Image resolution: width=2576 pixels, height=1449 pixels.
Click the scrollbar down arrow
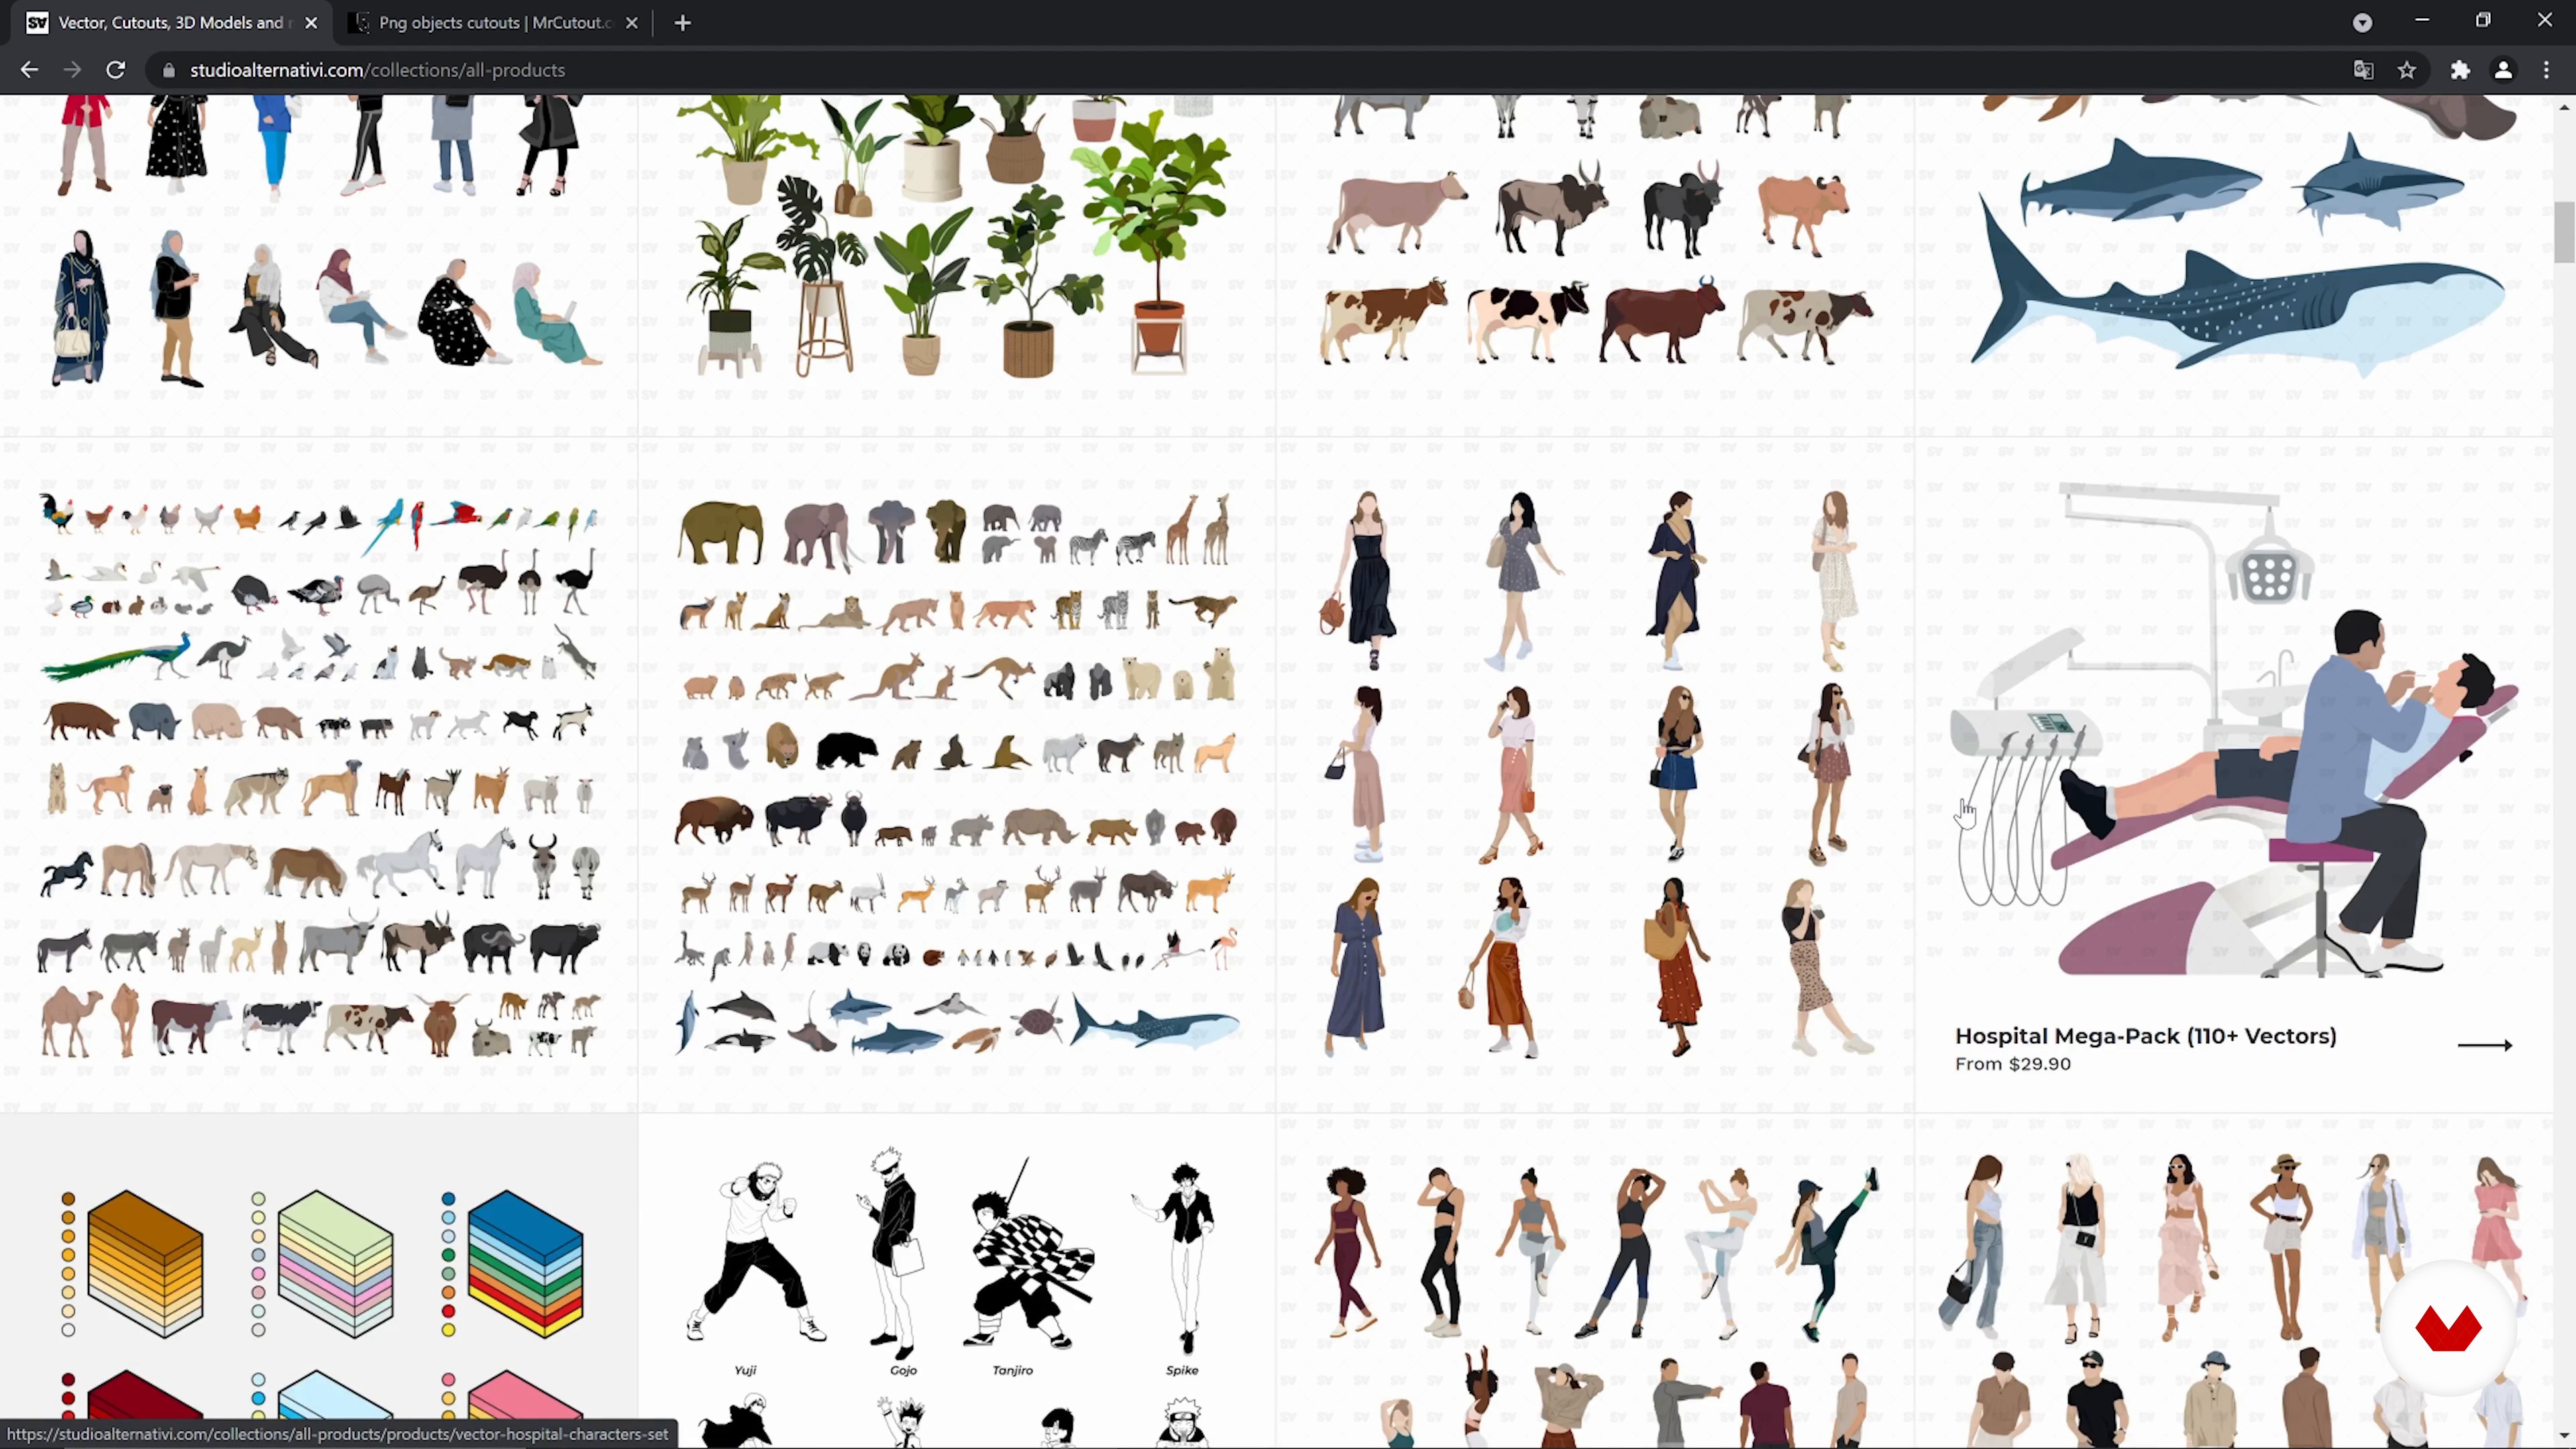[2565, 1437]
